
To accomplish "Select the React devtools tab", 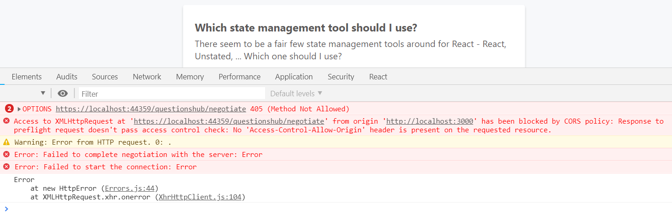I will pos(378,77).
